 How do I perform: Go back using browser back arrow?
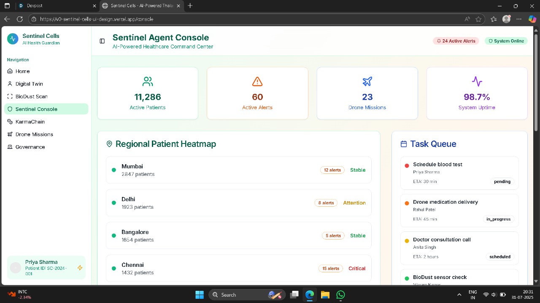7,19
